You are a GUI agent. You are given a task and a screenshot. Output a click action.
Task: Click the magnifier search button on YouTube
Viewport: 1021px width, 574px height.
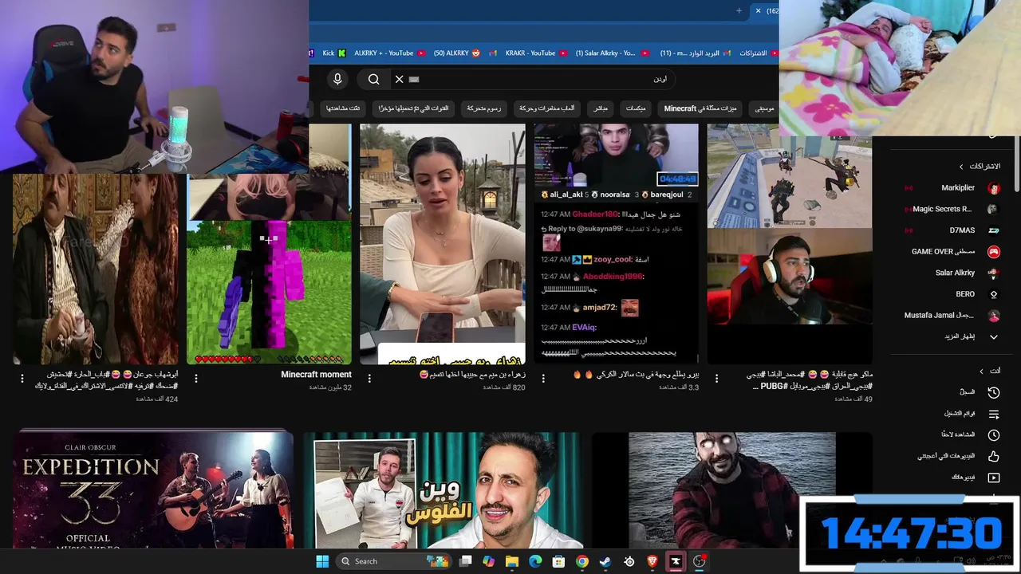[373, 79]
